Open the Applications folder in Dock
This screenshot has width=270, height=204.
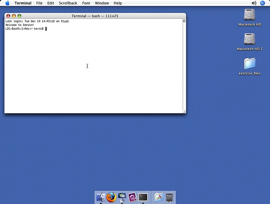pyautogui.click(x=159, y=197)
